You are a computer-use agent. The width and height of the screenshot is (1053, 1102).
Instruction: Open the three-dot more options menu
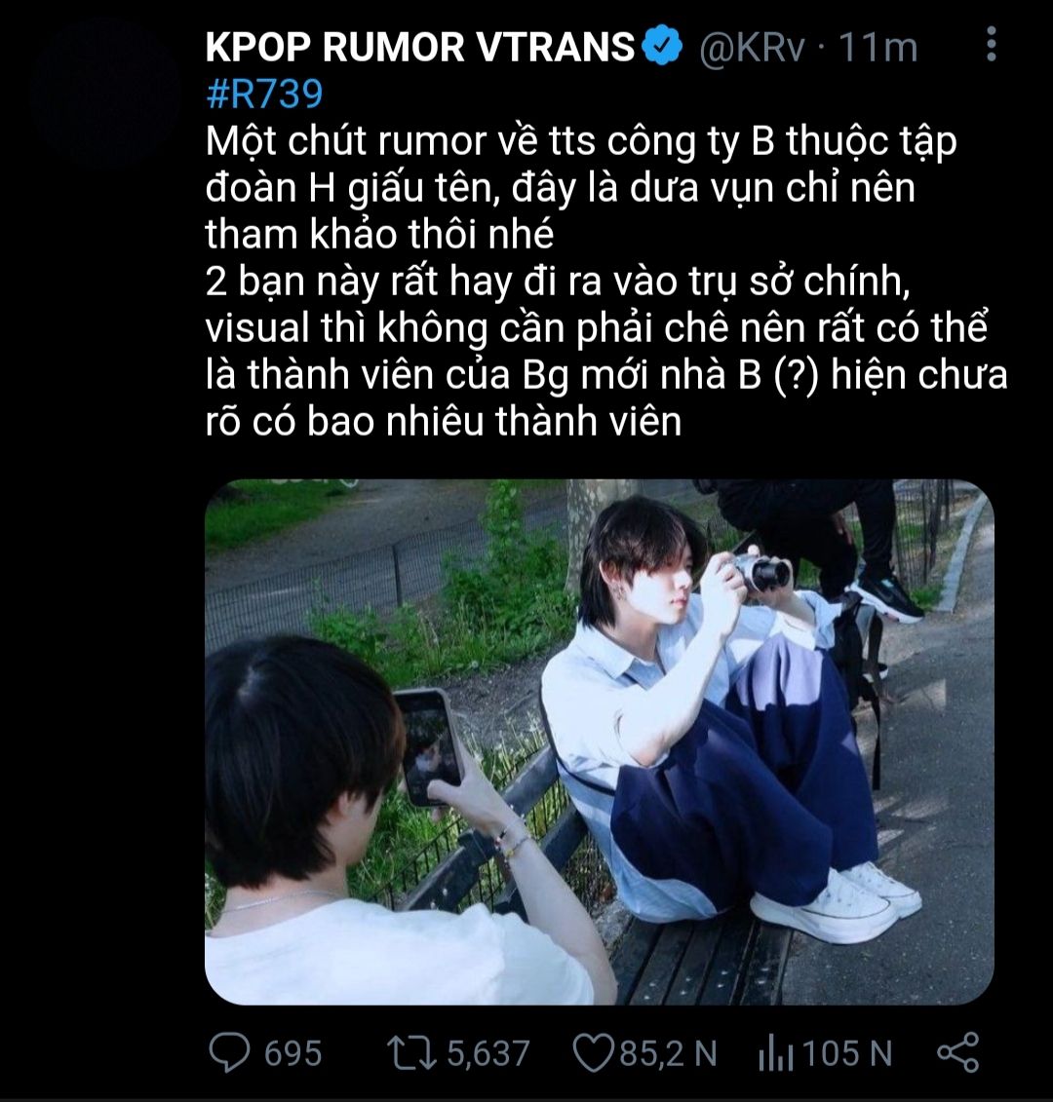(991, 44)
